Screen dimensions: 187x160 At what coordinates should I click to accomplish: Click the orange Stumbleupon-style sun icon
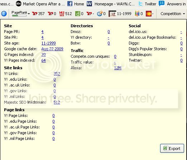click(149, 14)
